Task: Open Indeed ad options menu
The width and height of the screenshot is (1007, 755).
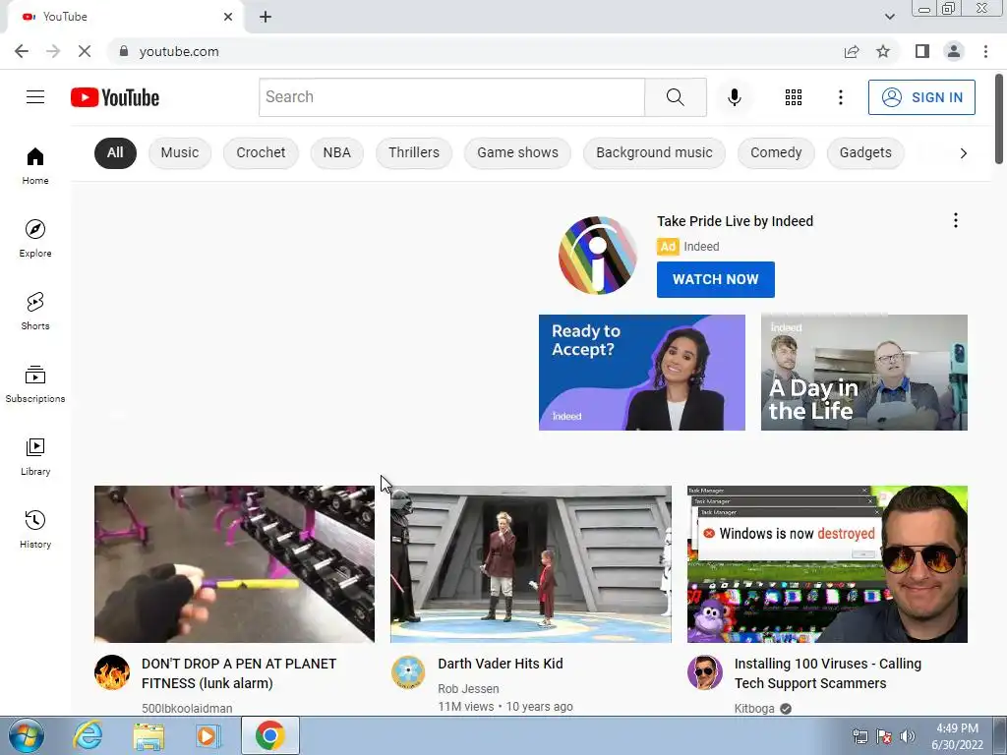Action: pos(956,221)
